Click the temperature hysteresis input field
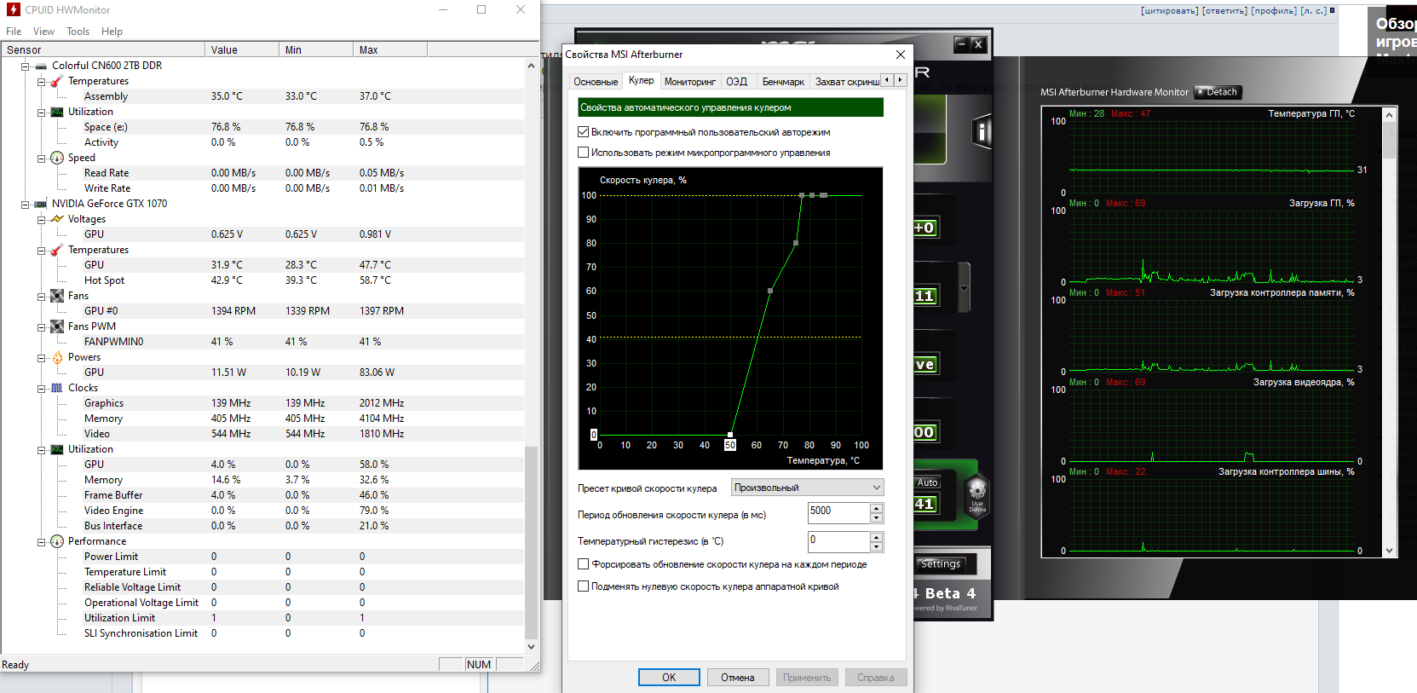 coord(838,541)
